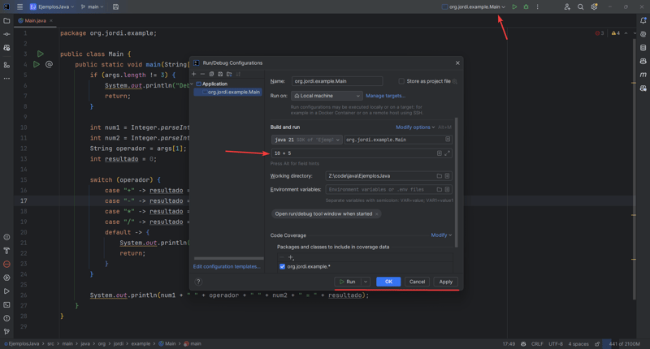Remove 'Open run/debug tool window when started' chip

376,214
